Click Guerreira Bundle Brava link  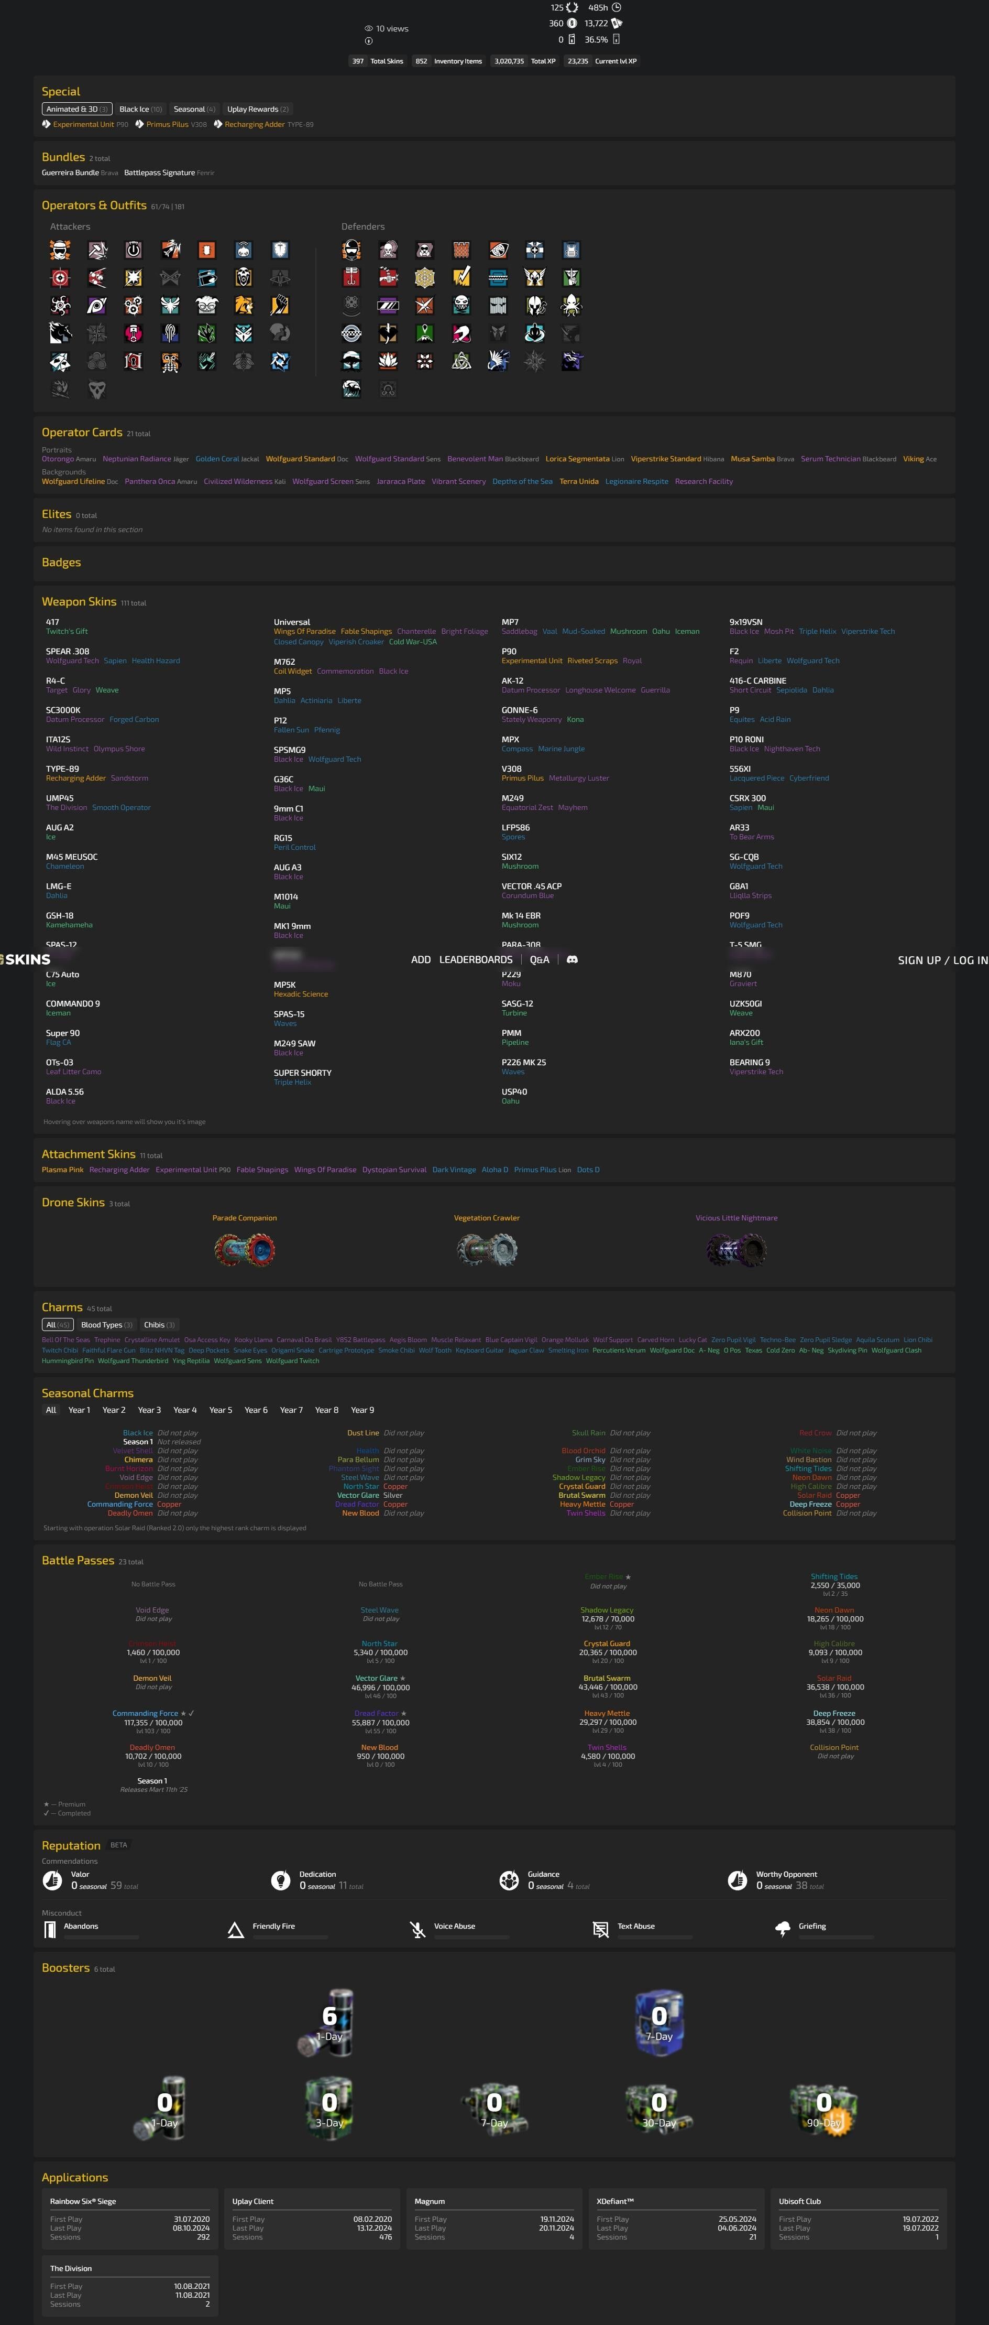79,172
